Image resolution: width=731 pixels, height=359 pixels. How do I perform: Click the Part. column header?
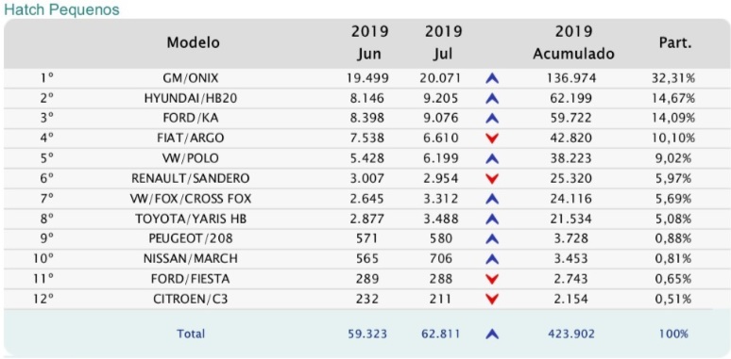coord(674,43)
